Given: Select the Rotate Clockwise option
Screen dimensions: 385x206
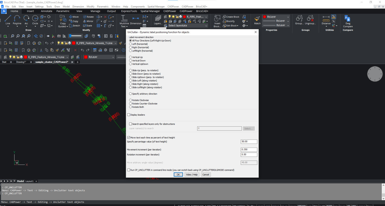Looking at the screenshot, I should 130,100.
